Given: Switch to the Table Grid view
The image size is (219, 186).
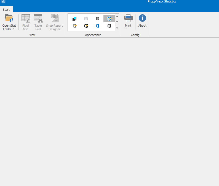Looking at the screenshot, I should [x=38, y=22].
